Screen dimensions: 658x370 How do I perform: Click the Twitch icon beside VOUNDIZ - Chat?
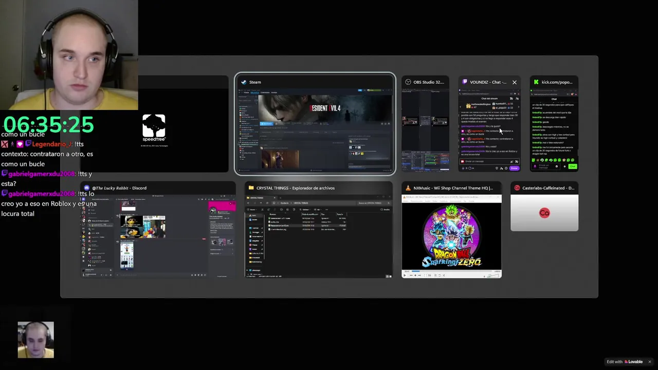(465, 82)
